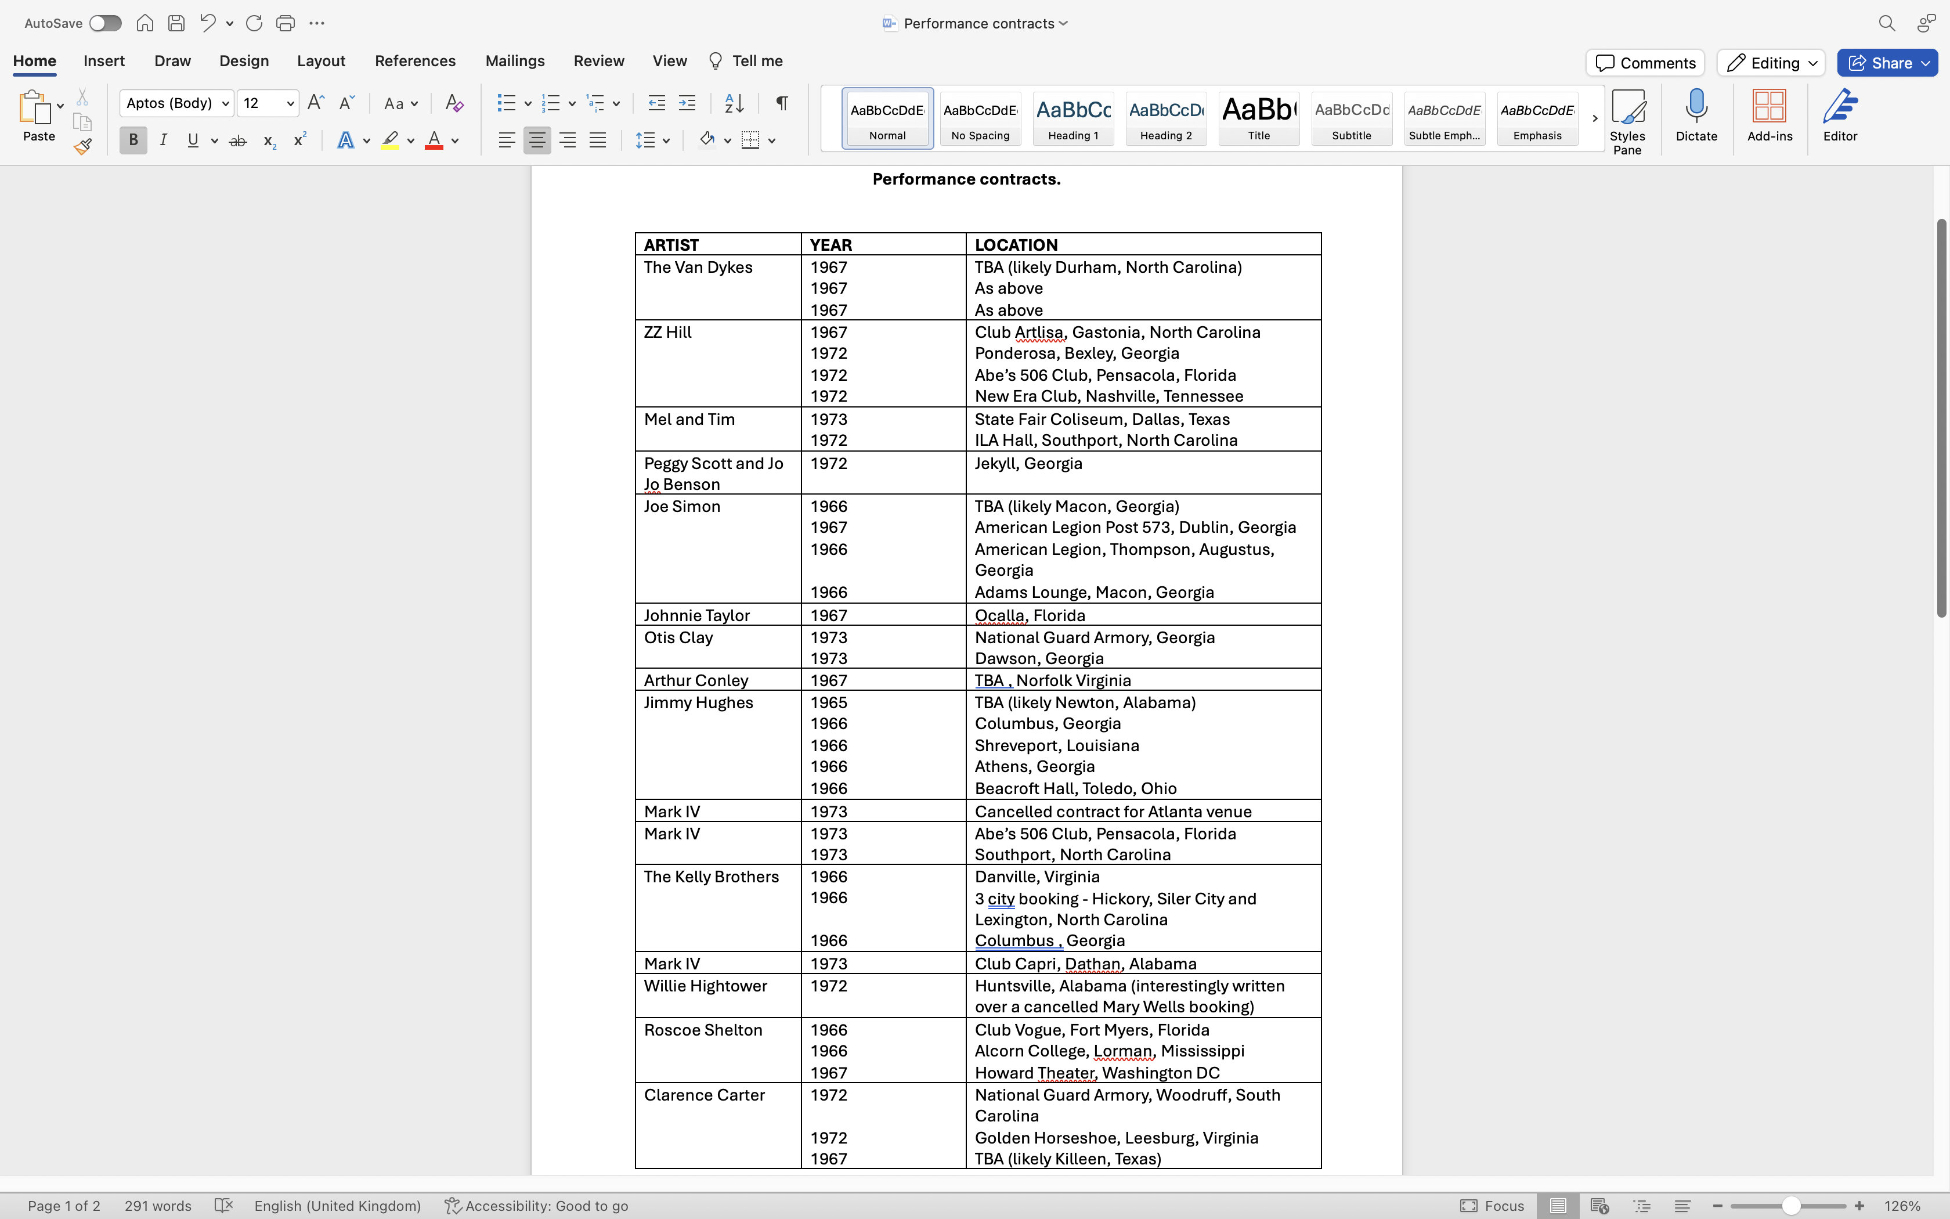
Task: Clear all formatting
Action: point(454,103)
